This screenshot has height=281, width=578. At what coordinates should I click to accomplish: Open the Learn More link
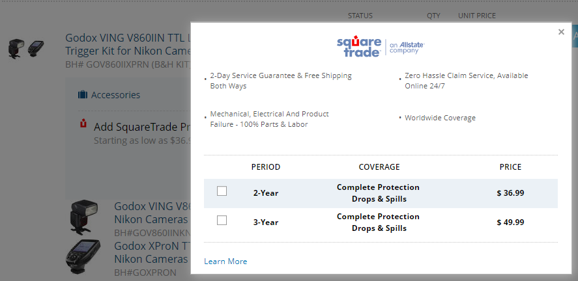tap(225, 261)
